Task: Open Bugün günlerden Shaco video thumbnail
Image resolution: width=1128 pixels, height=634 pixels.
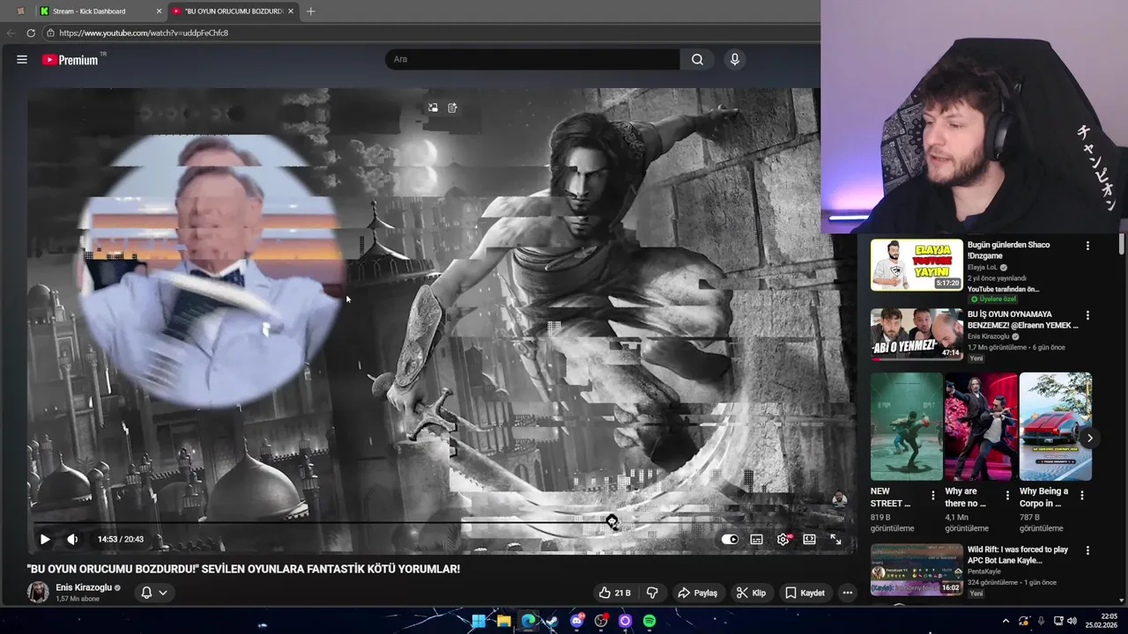Action: point(916,264)
